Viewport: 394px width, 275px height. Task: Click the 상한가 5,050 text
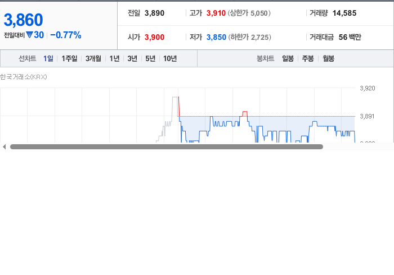249,13
